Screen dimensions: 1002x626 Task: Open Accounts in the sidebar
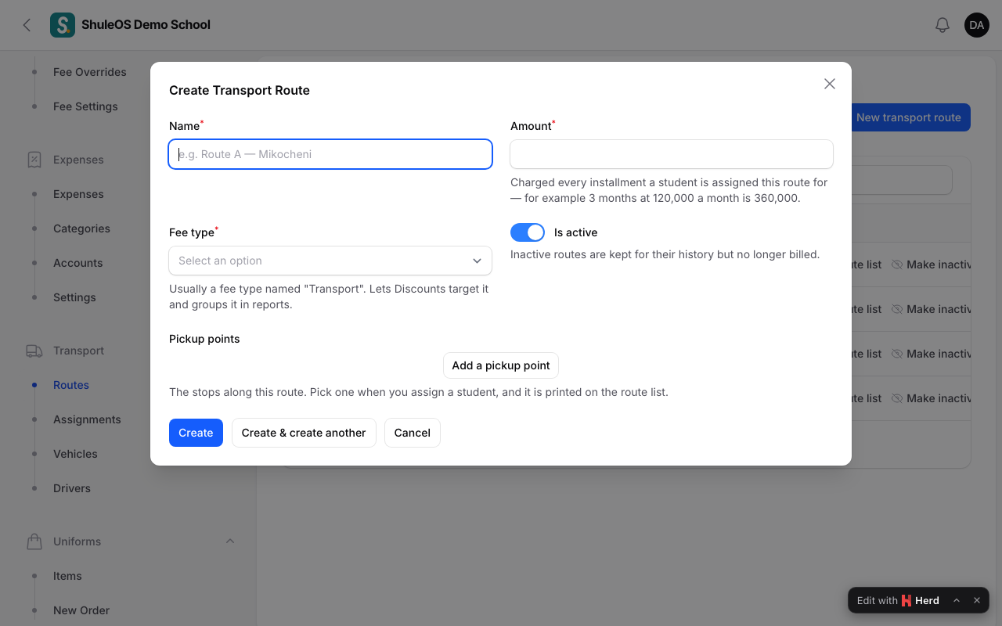click(x=78, y=263)
